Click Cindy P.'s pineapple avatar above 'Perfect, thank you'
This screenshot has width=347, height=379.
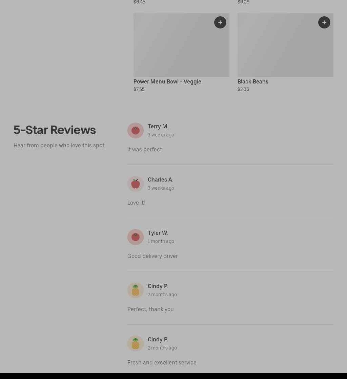[136, 290]
